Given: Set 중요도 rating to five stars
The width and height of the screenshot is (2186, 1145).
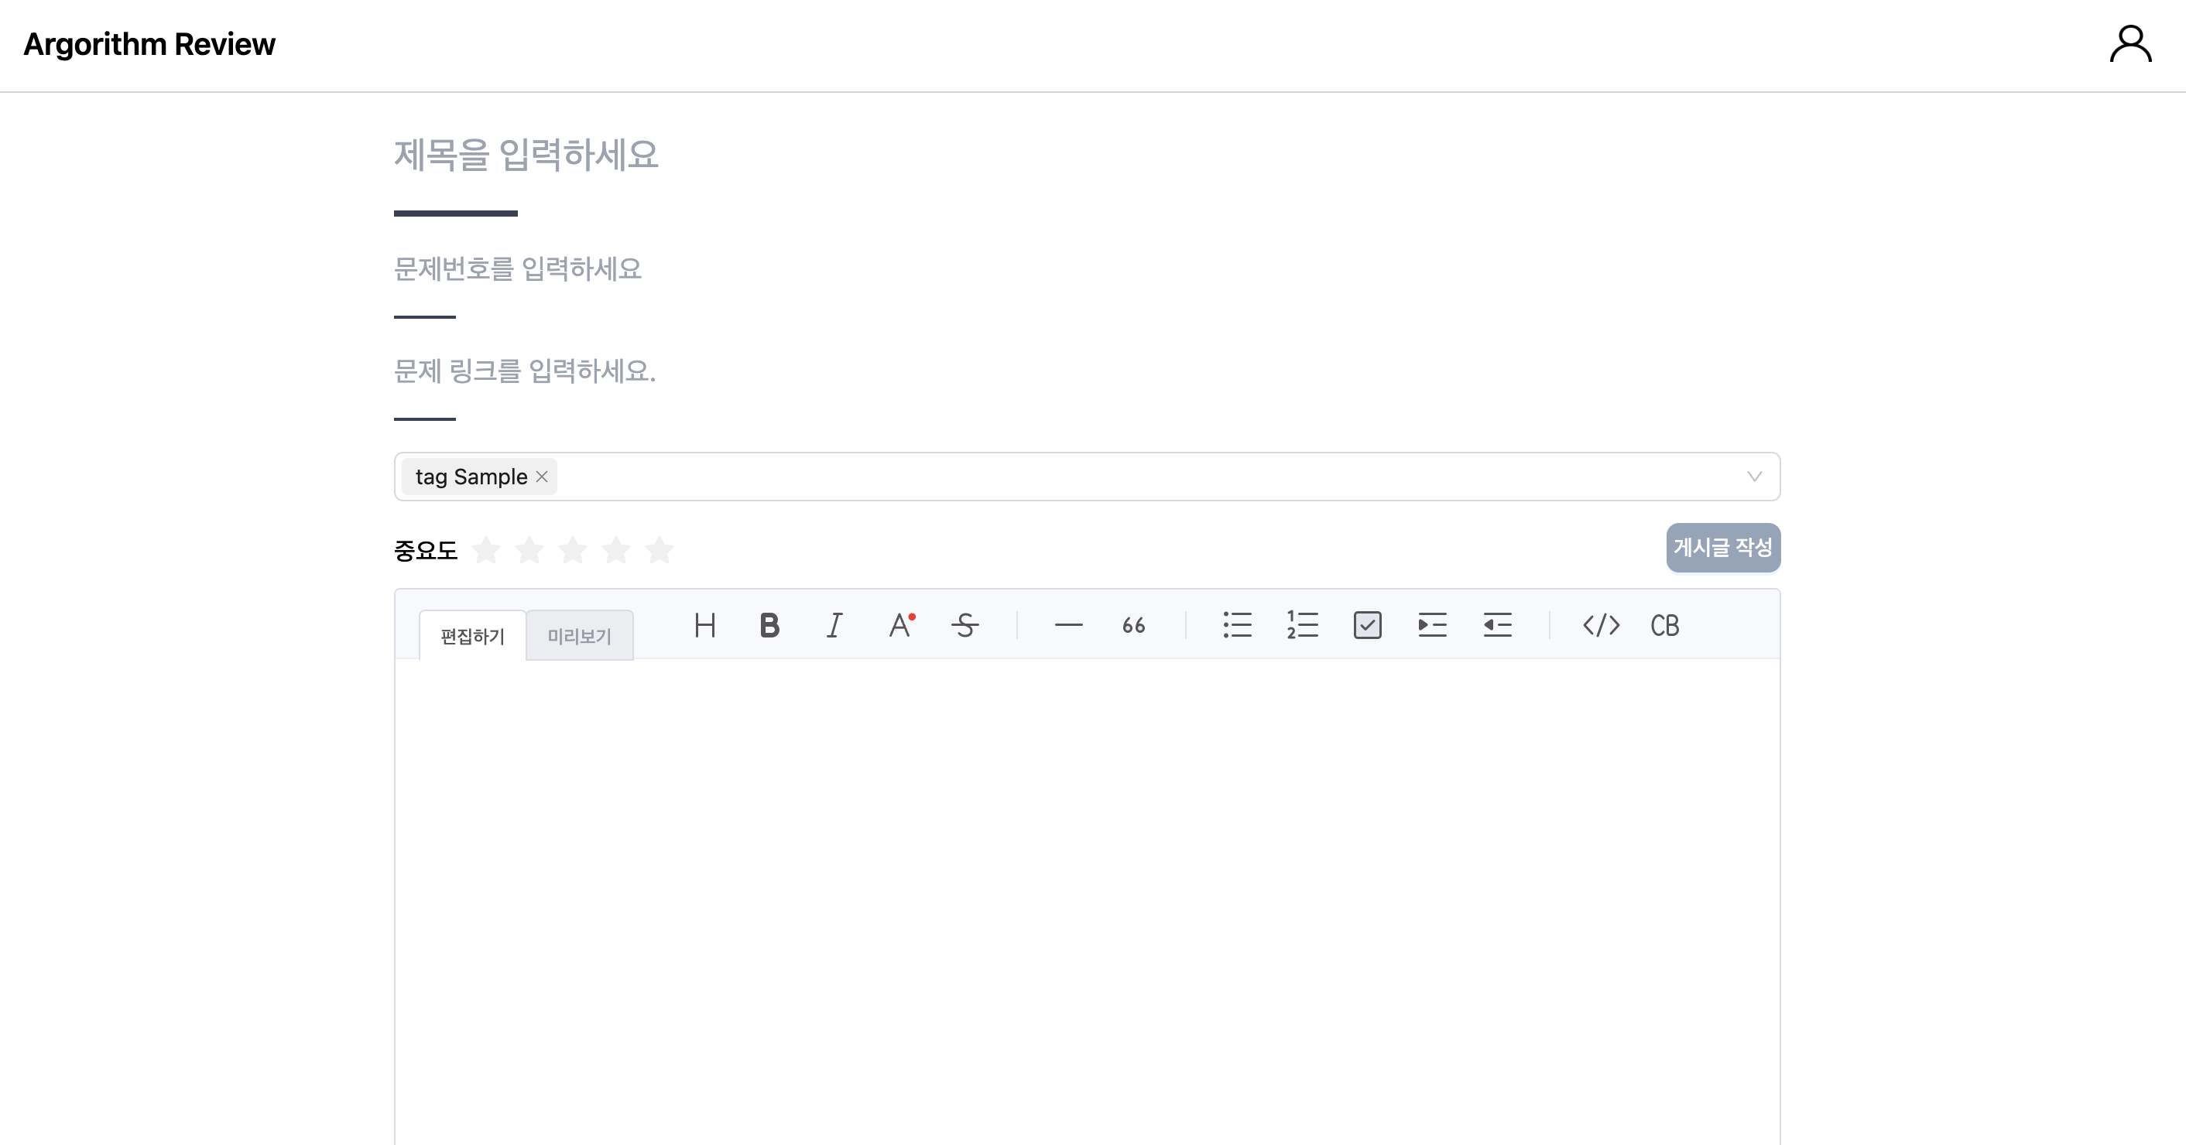Looking at the screenshot, I should point(660,550).
